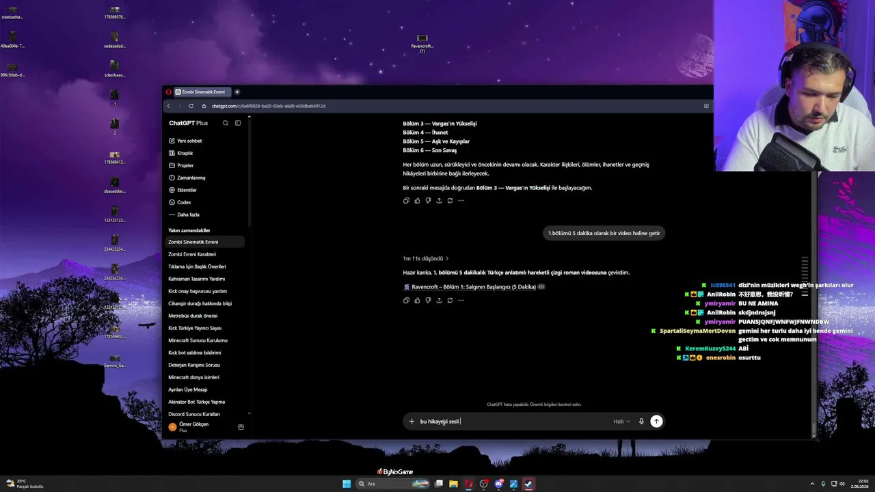Collapse the ChatGPT sidebar with the panel icon
Screen dimensions: 875x492
238,123
